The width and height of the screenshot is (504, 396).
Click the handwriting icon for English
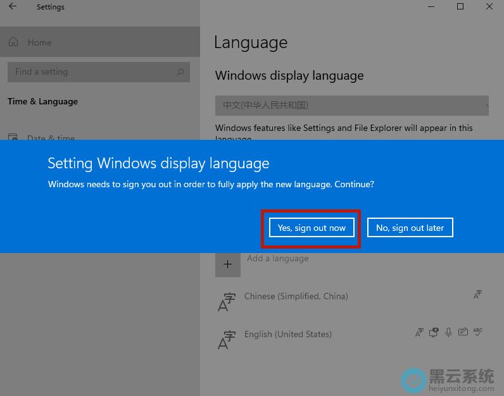coord(463,332)
